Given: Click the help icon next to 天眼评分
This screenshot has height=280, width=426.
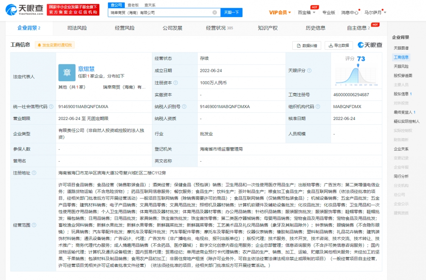Looking at the screenshot, I should click(x=309, y=70).
